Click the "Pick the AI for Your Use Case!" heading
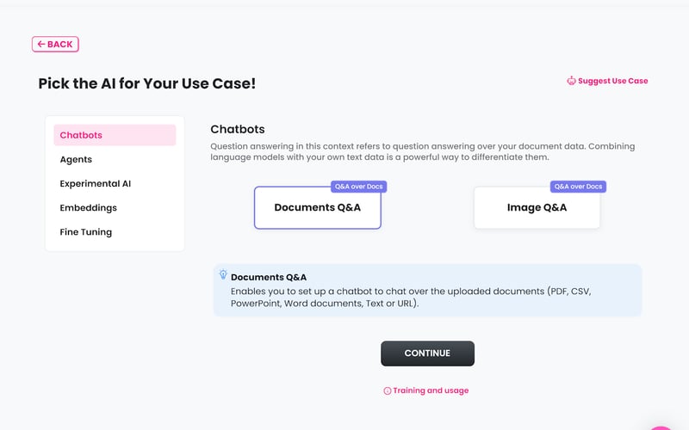This screenshot has width=689, height=430. (x=147, y=83)
